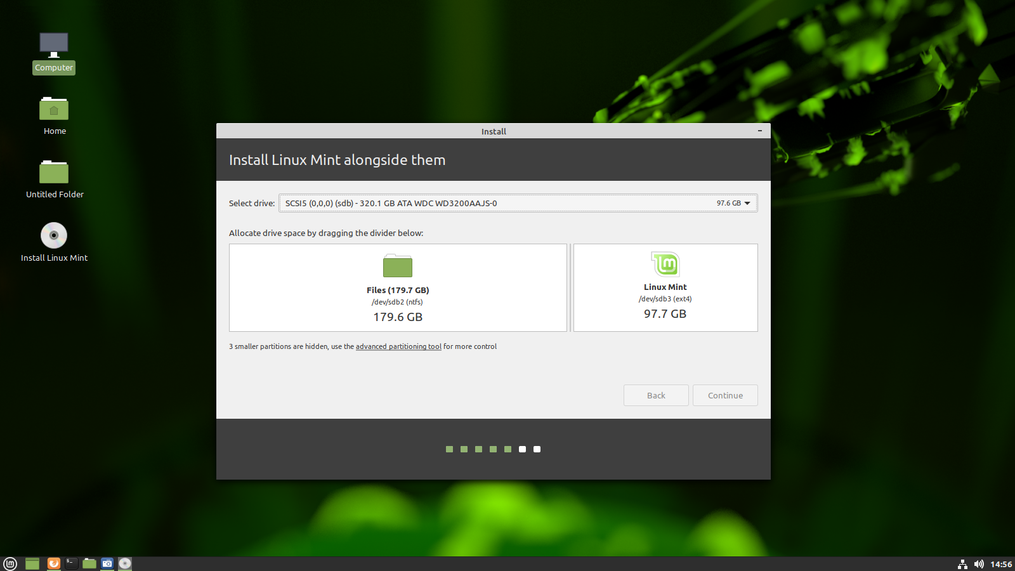Select the installer disc item in taskbar
The width and height of the screenshot is (1015, 571).
point(125,563)
